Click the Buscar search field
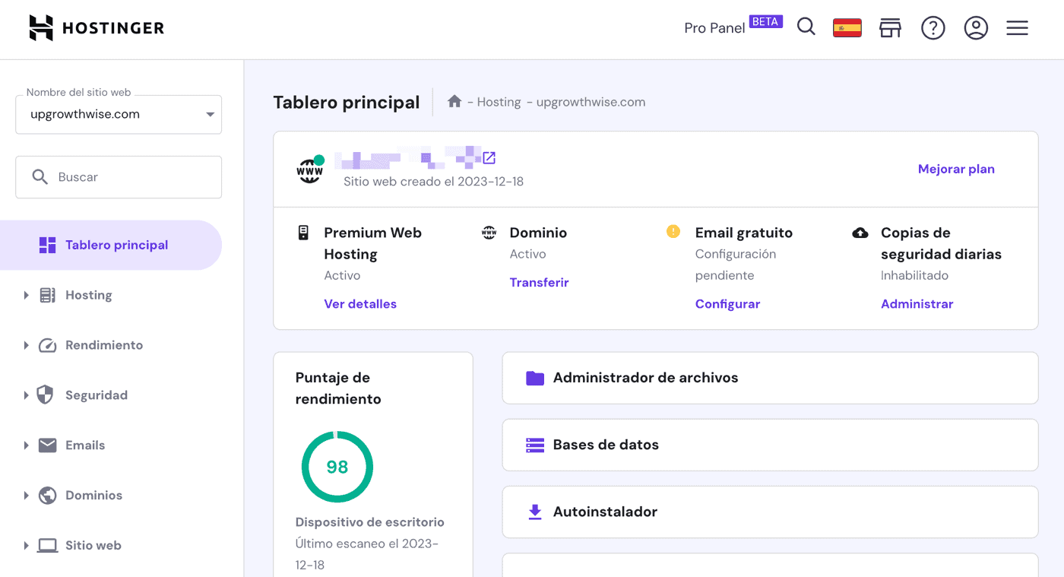 pos(119,177)
